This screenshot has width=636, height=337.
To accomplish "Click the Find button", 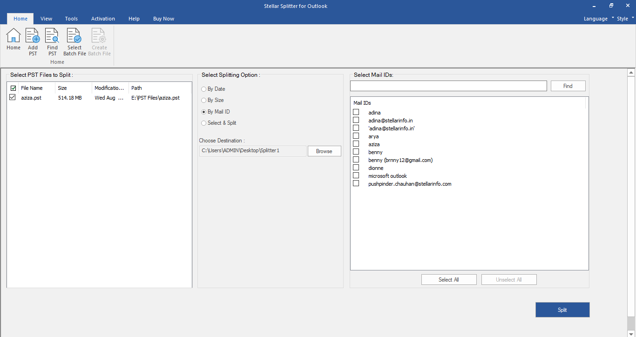I will pos(568,86).
